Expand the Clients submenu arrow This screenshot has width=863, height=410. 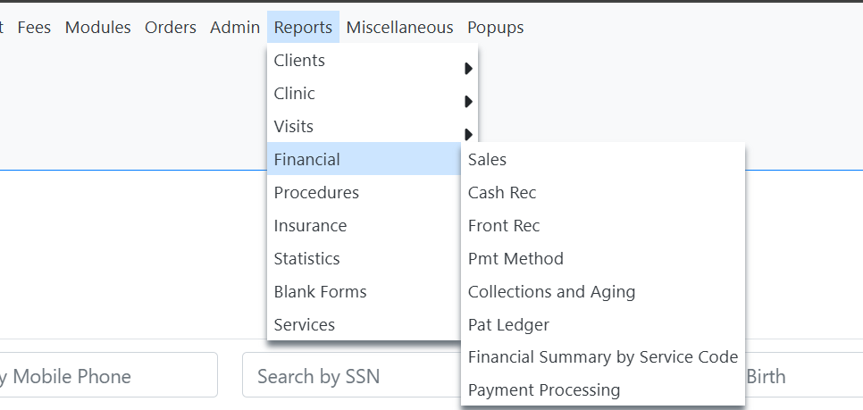pos(468,69)
